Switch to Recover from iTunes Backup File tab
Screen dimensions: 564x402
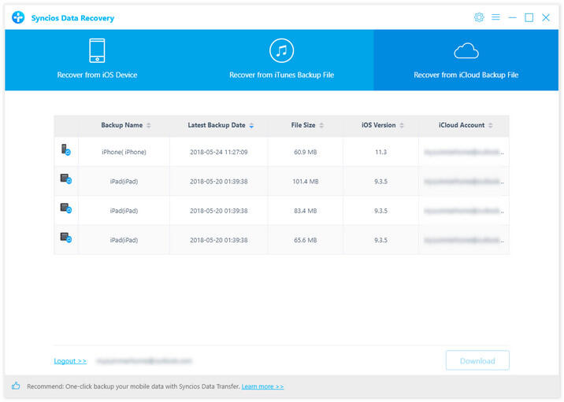[x=281, y=60]
